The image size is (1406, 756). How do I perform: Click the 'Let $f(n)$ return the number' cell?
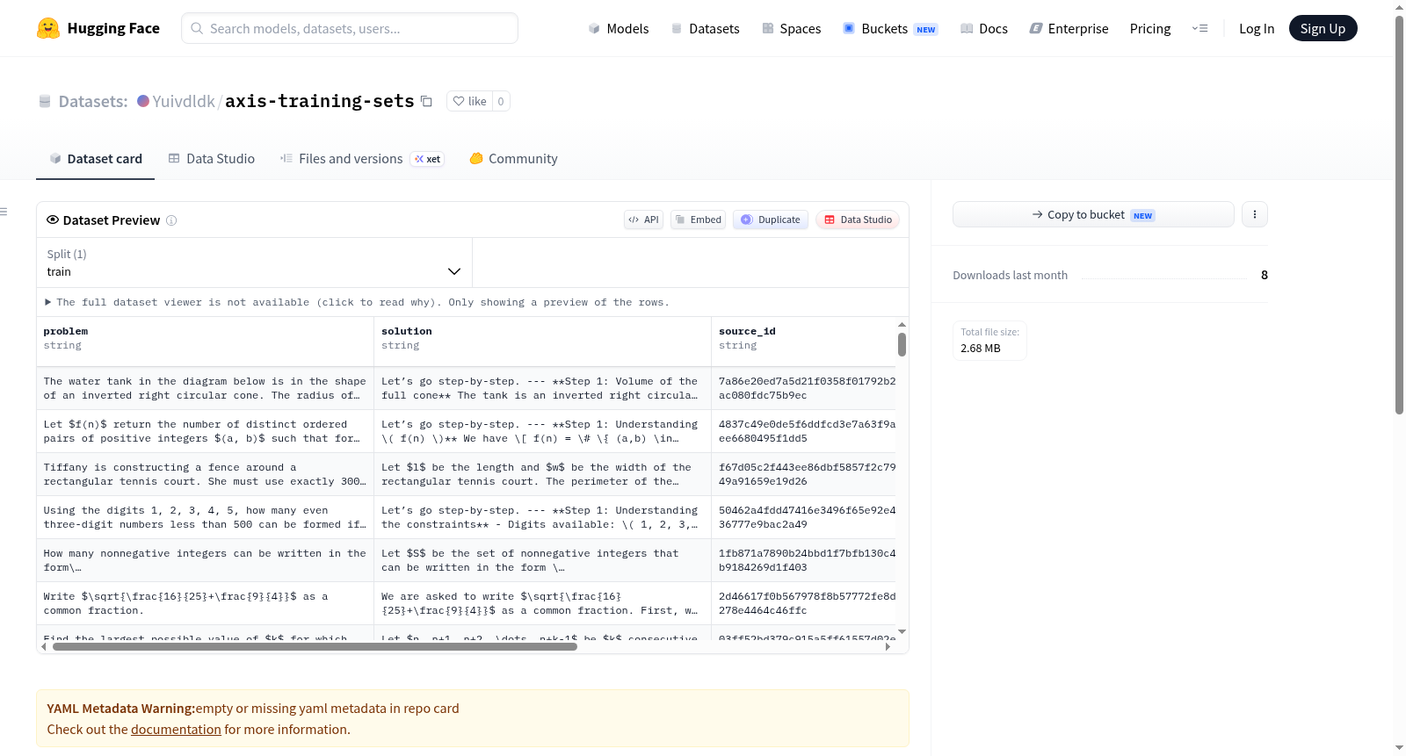[206, 431]
